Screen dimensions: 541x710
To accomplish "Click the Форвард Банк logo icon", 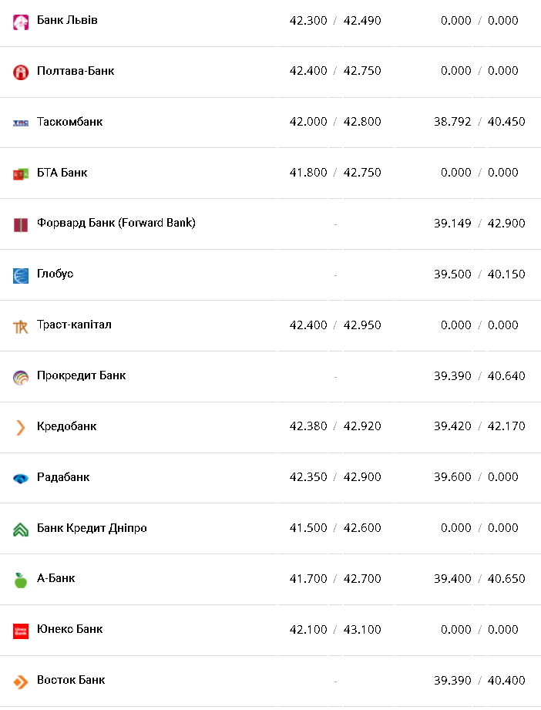I will 21,224.
